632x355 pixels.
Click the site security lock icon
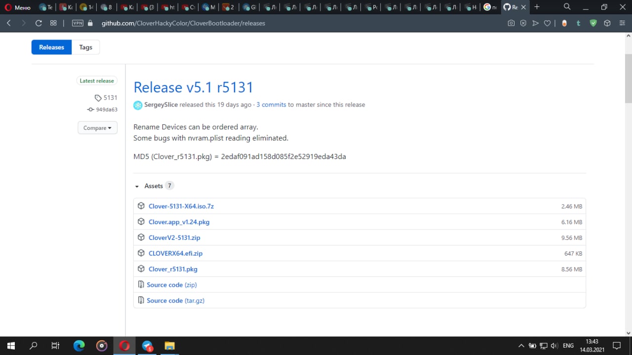pos(90,23)
